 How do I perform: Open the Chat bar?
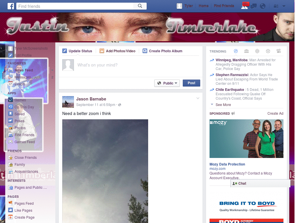coord(260,184)
